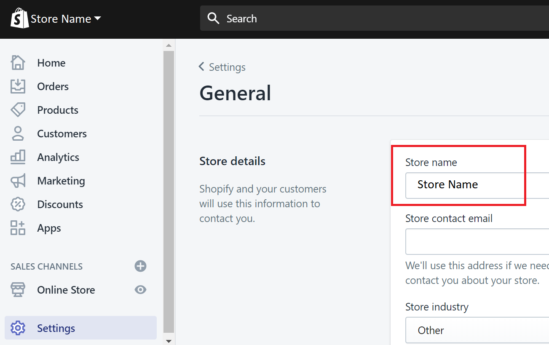Click inside the Store contact email field
The width and height of the screenshot is (549, 345).
pyautogui.click(x=476, y=241)
